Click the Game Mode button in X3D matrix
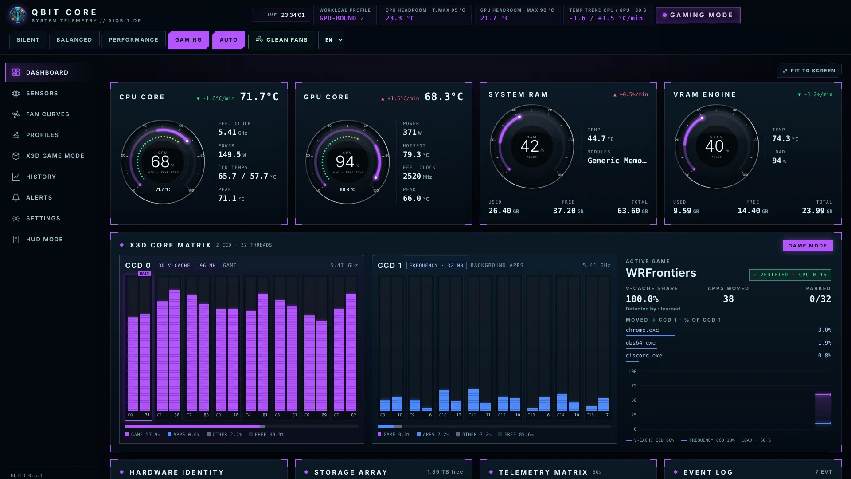The height and width of the screenshot is (479, 851). tap(808, 246)
